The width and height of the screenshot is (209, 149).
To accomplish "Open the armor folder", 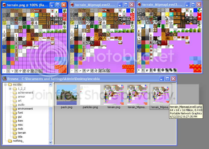I will [x=21, y=97].
